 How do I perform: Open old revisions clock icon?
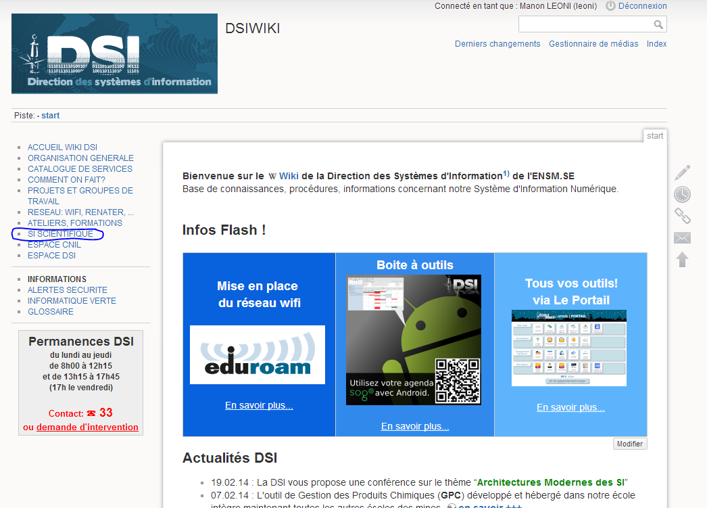[682, 194]
